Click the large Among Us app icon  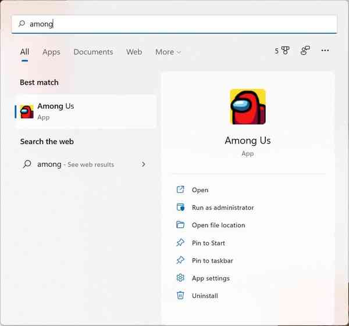click(x=248, y=106)
